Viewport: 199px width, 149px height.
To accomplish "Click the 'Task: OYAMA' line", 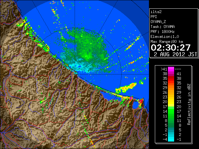I will [x=163, y=27].
